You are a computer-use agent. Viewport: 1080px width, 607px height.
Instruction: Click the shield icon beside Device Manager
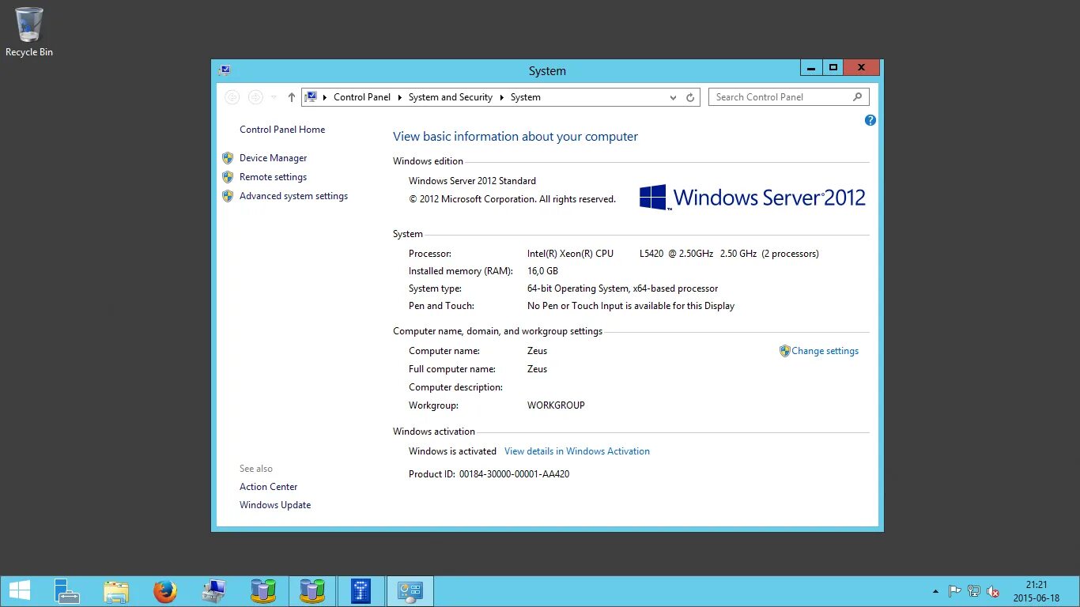coord(228,158)
